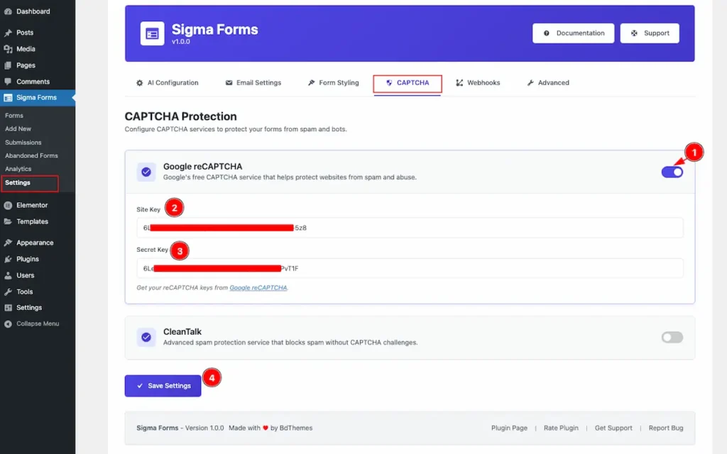Click the Pages icon in sidebar
The width and height of the screenshot is (727, 454).
[8, 65]
